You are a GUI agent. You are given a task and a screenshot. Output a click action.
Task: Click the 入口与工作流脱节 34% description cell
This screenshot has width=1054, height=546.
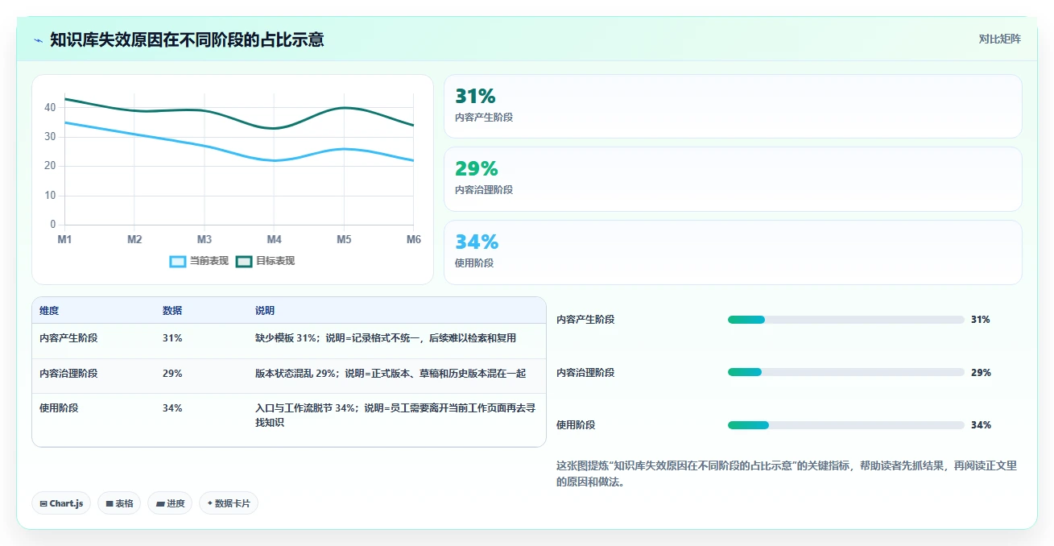point(395,416)
